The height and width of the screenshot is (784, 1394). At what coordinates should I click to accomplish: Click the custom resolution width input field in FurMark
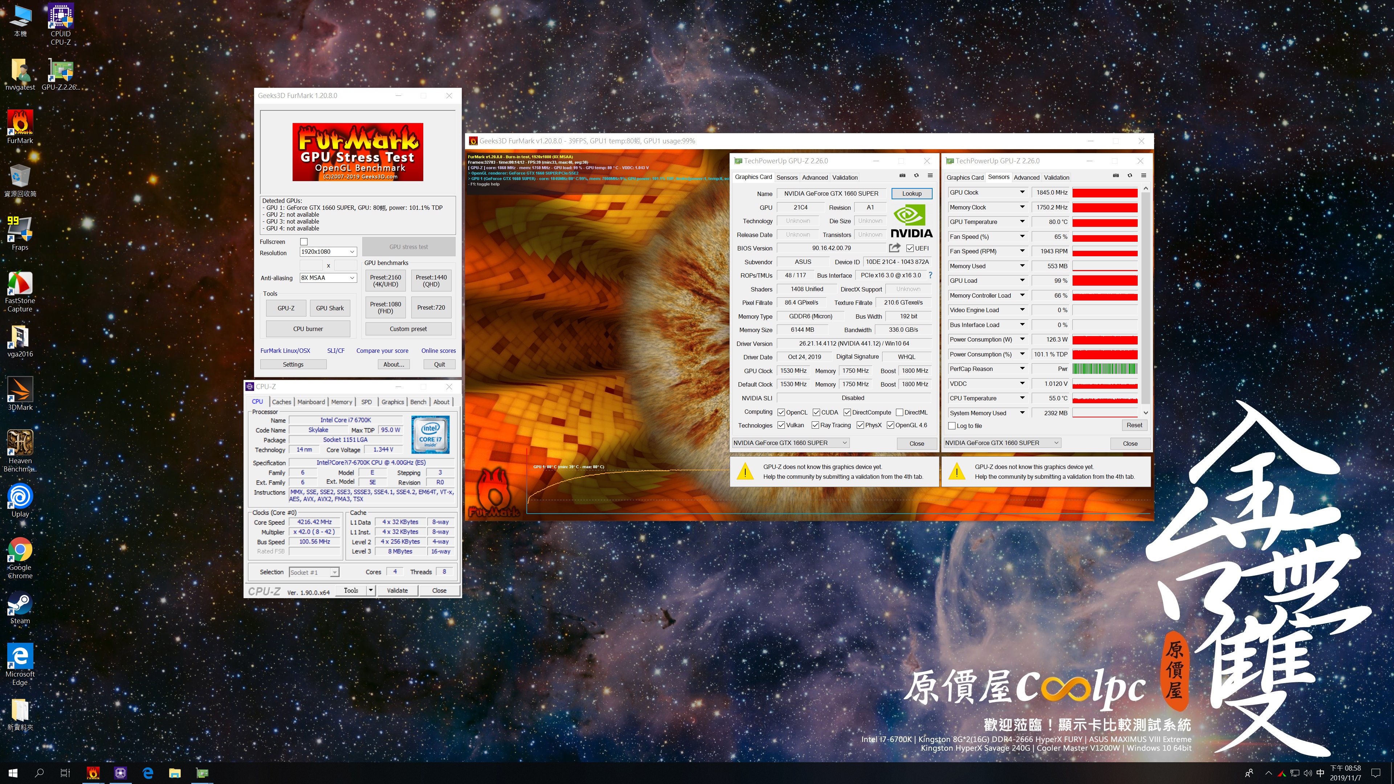(311, 265)
